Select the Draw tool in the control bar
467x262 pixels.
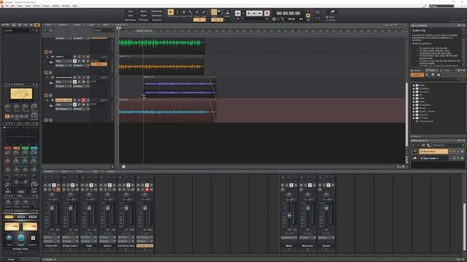pyautogui.click(x=197, y=12)
